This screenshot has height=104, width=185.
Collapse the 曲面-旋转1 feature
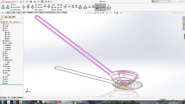[x=1, y=67]
